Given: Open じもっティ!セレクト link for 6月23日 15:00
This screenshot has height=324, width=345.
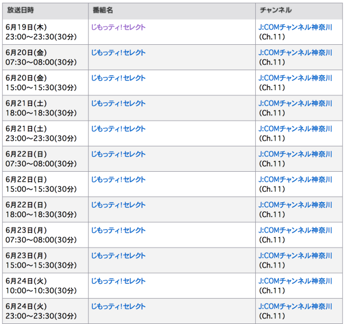Looking at the screenshot, I should (118, 256).
